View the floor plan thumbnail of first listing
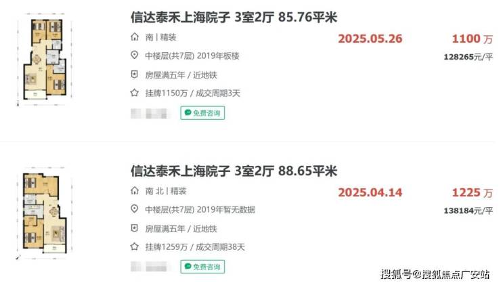The width and height of the screenshot is (501, 285). click(x=45, y=60)
